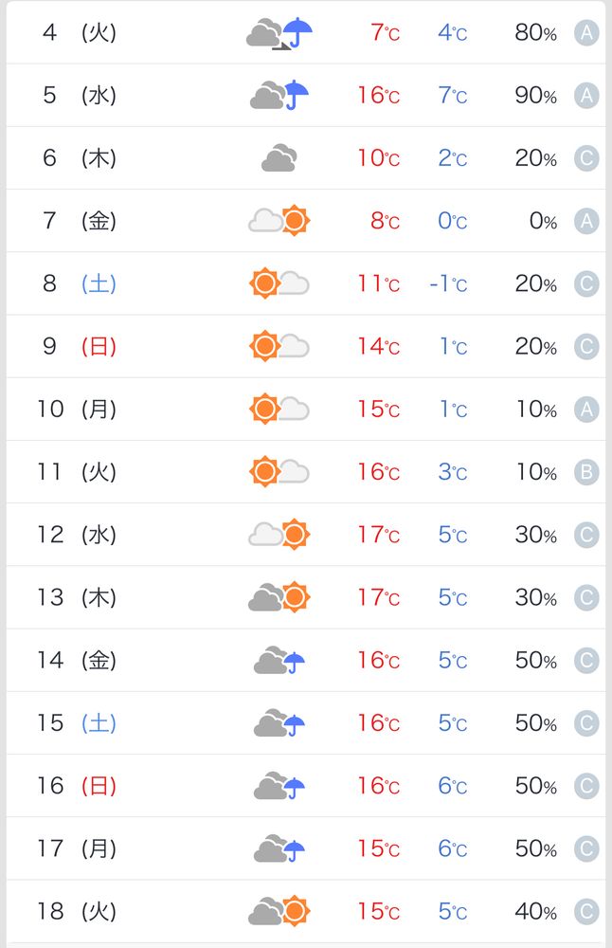Click the cloudy umbrella icon for day 14
This screenshot has width=612, height=948.
279,660
